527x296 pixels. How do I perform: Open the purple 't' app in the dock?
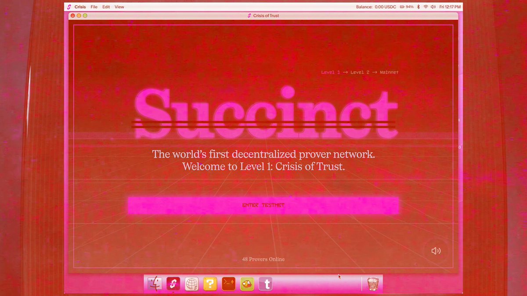tap(265, 284)
